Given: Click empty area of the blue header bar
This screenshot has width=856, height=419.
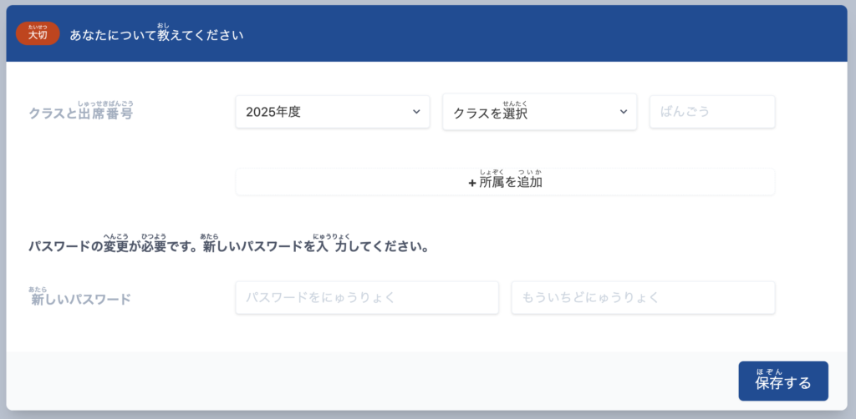Looking at the screenshot, I should click(x=543, y=34).
